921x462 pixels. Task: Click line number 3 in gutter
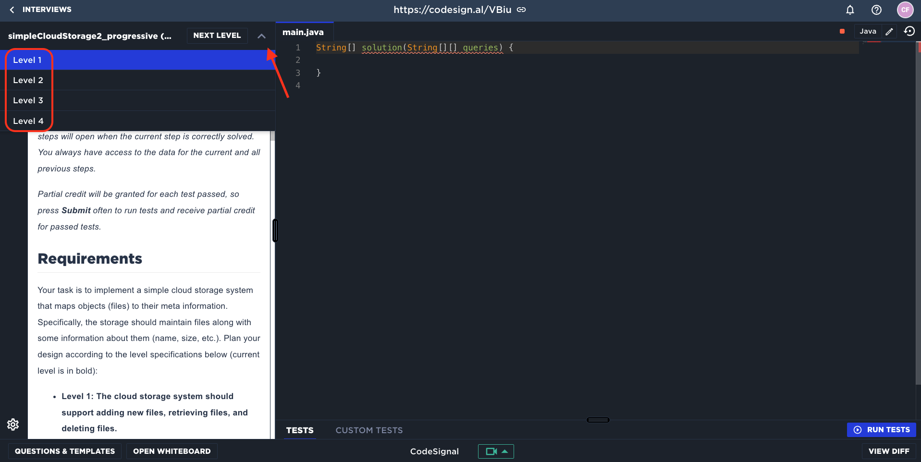pyautogui.click(x=298, y=73)
